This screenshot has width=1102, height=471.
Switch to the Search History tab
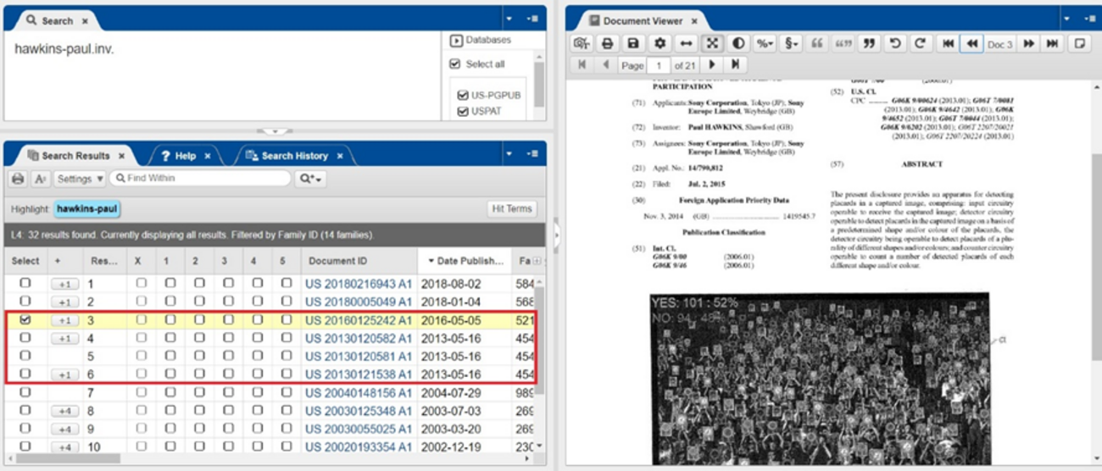click(x=293, y=156)
